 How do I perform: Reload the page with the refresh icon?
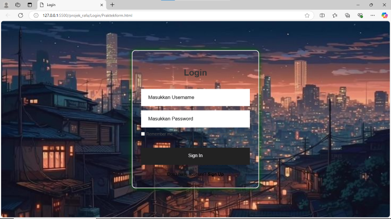coord(20,15)
